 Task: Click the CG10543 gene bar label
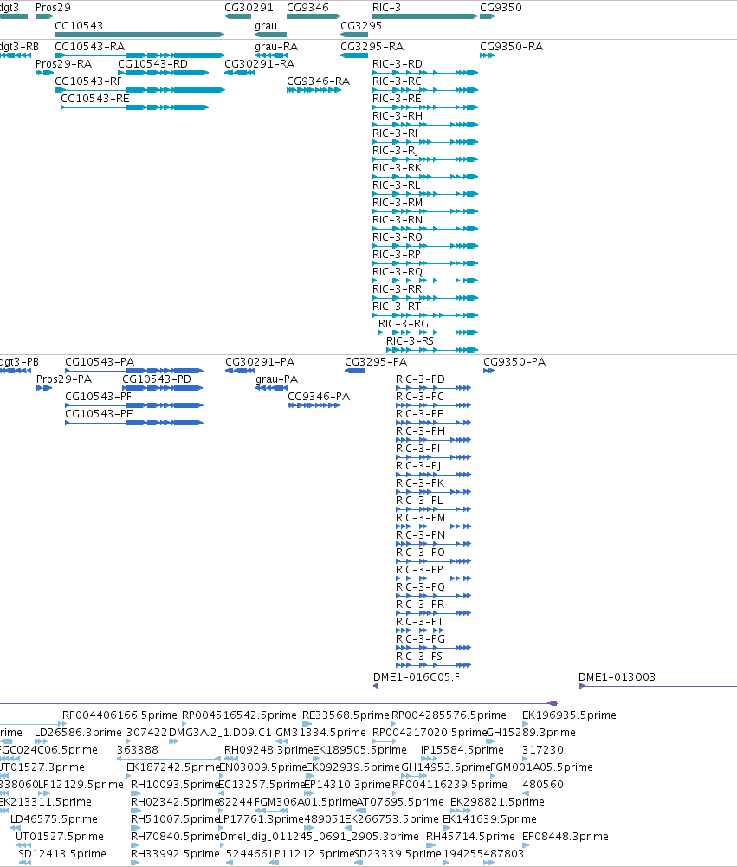[x=79, y=26]
